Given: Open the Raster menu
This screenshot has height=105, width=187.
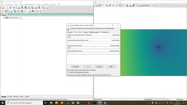Looking at the screenshot, I should point(16,5).
